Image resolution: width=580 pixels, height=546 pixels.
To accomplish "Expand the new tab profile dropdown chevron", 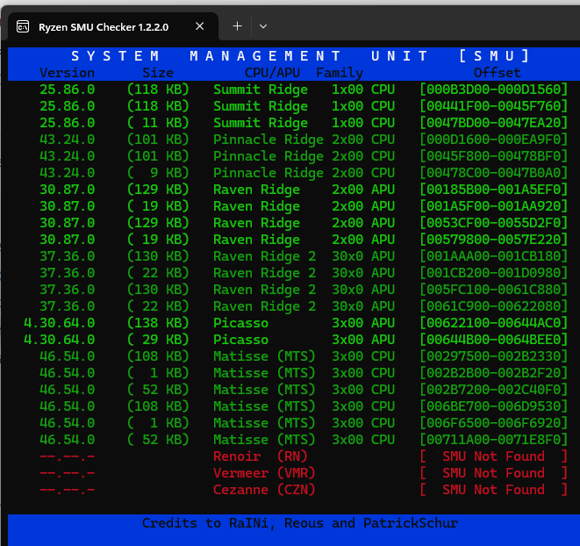I will tap(262, 26).
